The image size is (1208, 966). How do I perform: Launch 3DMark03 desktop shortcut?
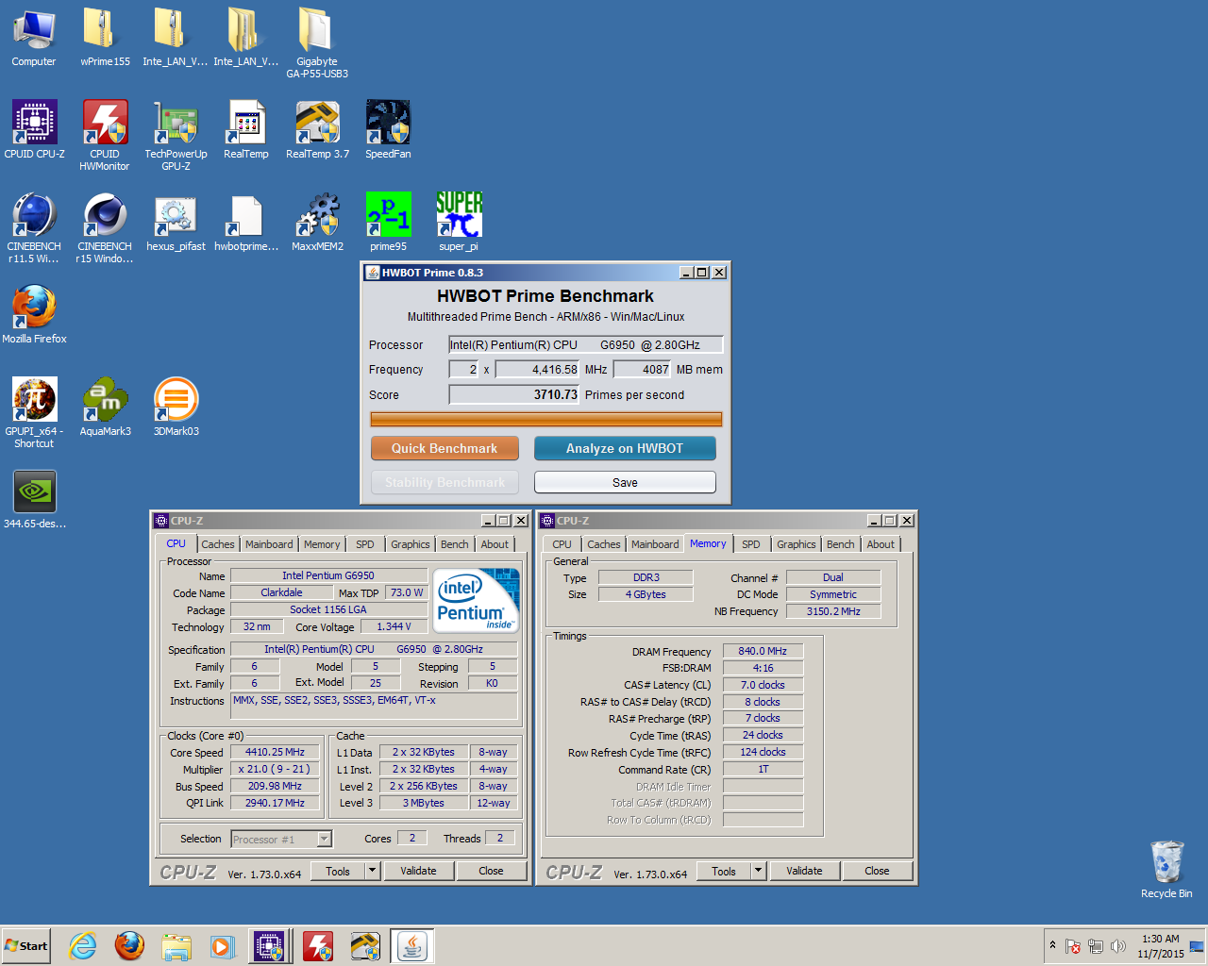point(176,408)
